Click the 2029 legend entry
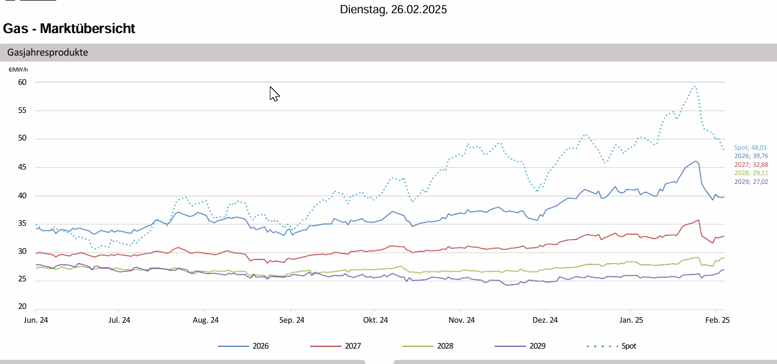Screen dimensions: 777x364 point(520,346)
